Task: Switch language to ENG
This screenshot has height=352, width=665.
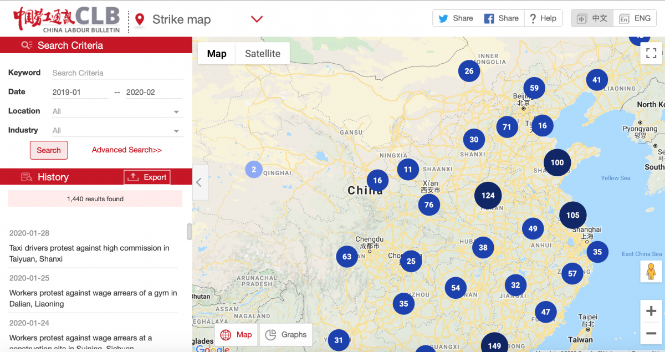Action: [635, 18]
